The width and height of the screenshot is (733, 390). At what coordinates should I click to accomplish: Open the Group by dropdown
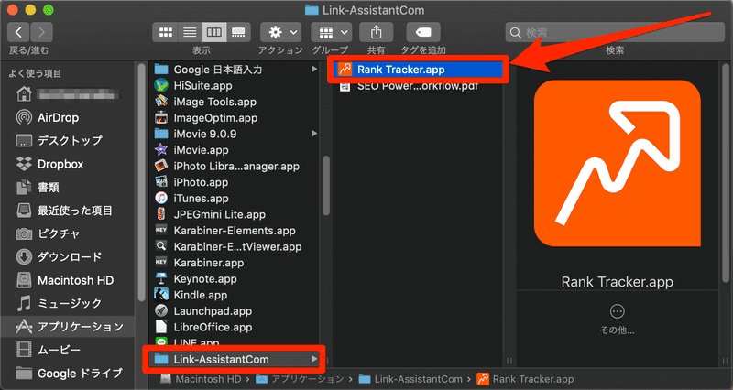332,32
